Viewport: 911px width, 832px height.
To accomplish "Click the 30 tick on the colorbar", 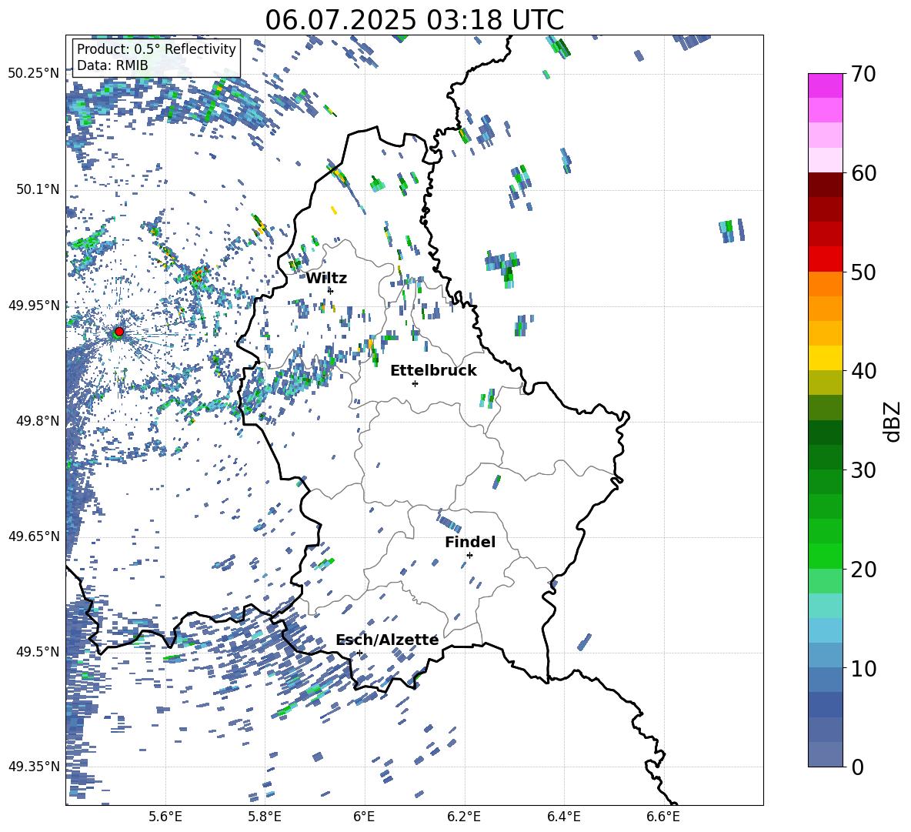I will 863,470.
